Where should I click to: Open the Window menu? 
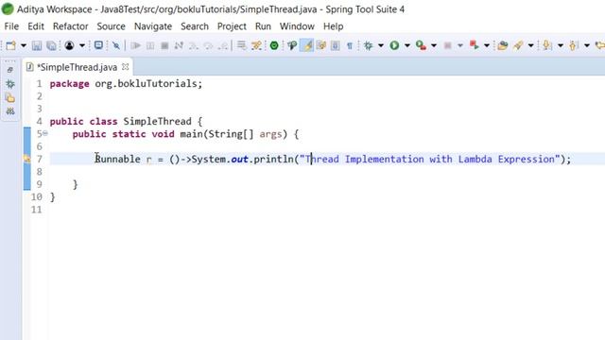tap(297, 26)
